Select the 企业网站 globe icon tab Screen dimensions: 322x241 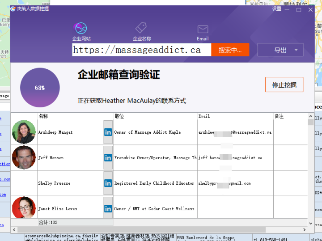tap(81, 31)
